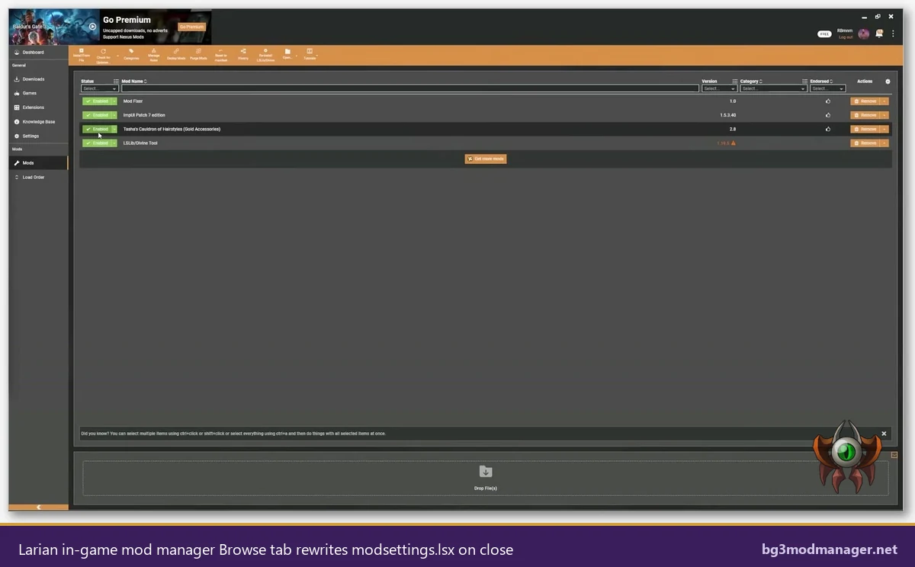Remove the ImpUI Patch 7 edition mod
This screenshot has width=915, height=567.
[865, 115]
